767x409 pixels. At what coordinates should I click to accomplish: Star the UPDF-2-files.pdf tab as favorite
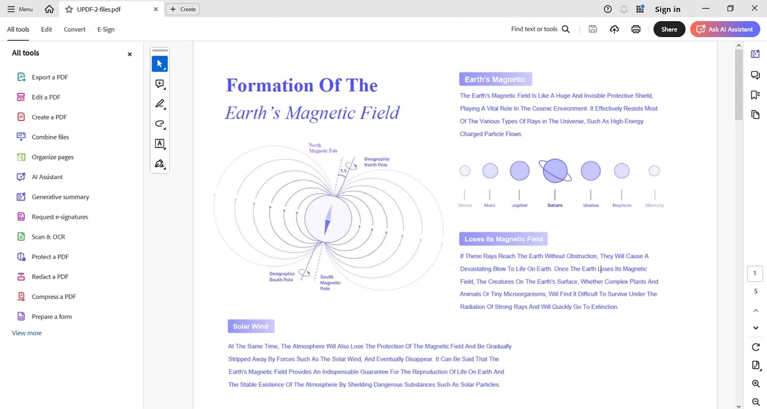[x=69, y=9]
